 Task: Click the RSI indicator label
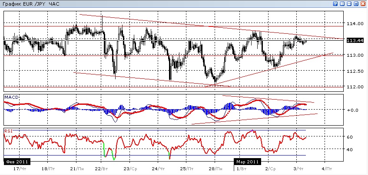(8, 131)
